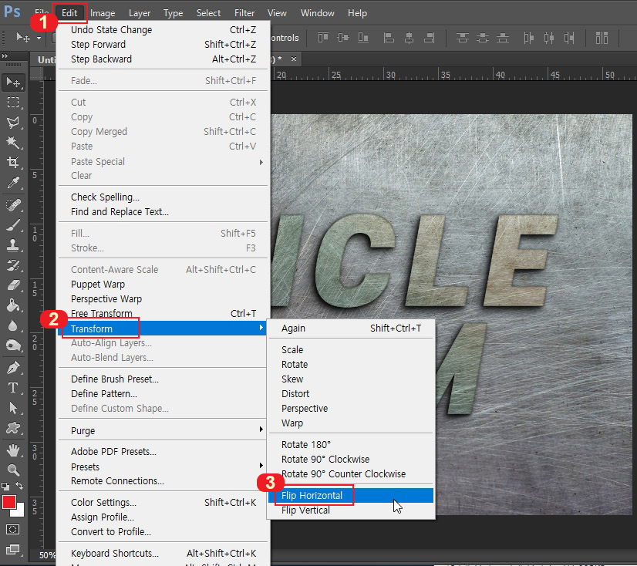637x566 pixels.
Task: Choose Warp in Transform submenu
Action: point(351,423)
